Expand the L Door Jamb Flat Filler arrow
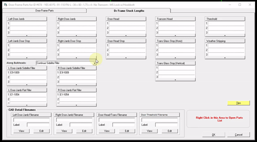 (x=27, y=105)
